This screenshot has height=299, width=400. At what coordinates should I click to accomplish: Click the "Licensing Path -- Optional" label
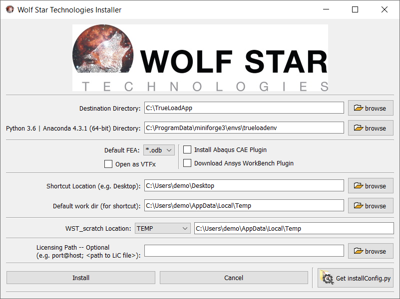coord(73,247)
